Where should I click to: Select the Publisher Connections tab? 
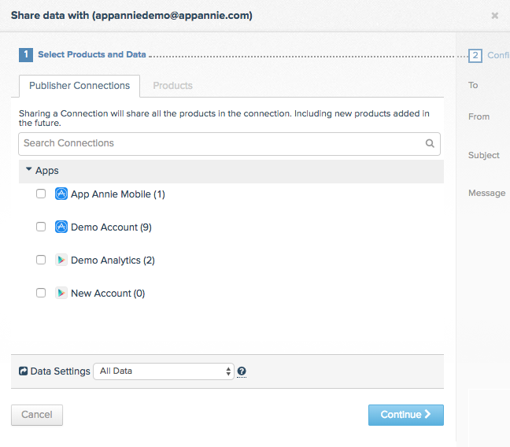[x=79, y=86]
